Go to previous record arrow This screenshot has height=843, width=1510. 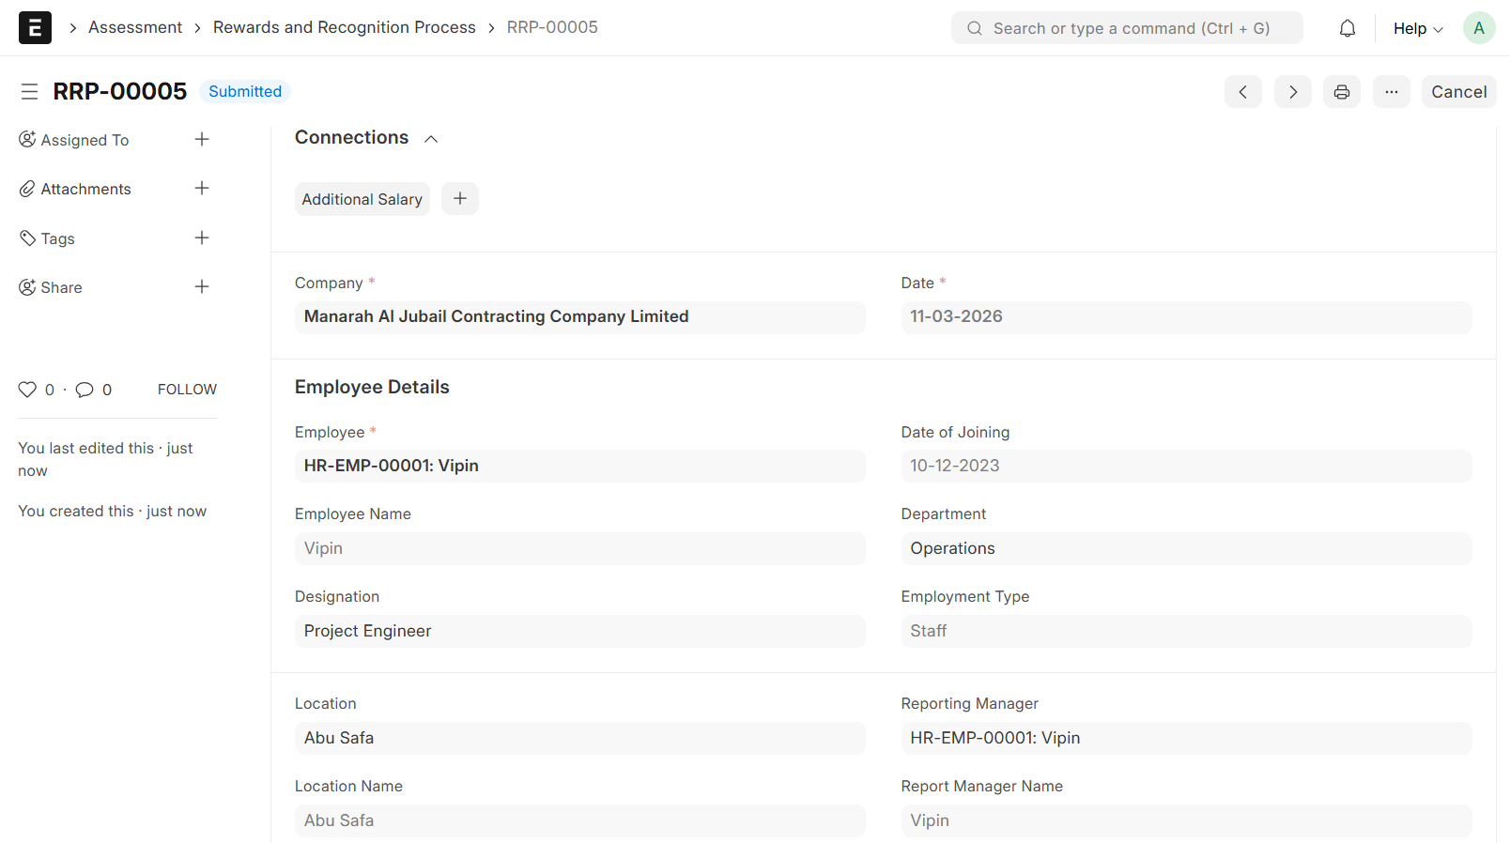click(x=1242, y=92)
